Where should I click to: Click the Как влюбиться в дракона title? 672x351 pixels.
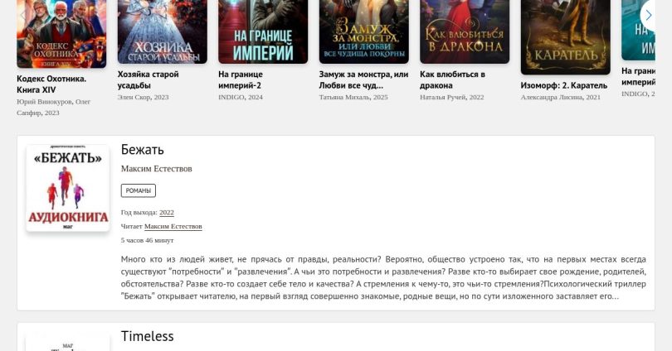point(453,80)
